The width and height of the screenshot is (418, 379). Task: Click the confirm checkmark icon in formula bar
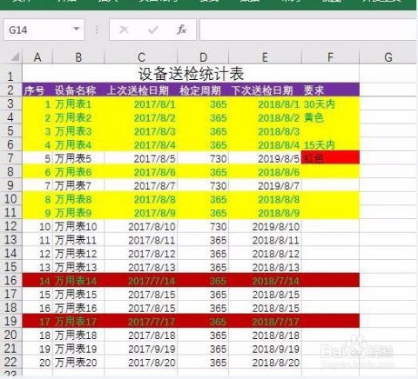click(x=153, y=30)
